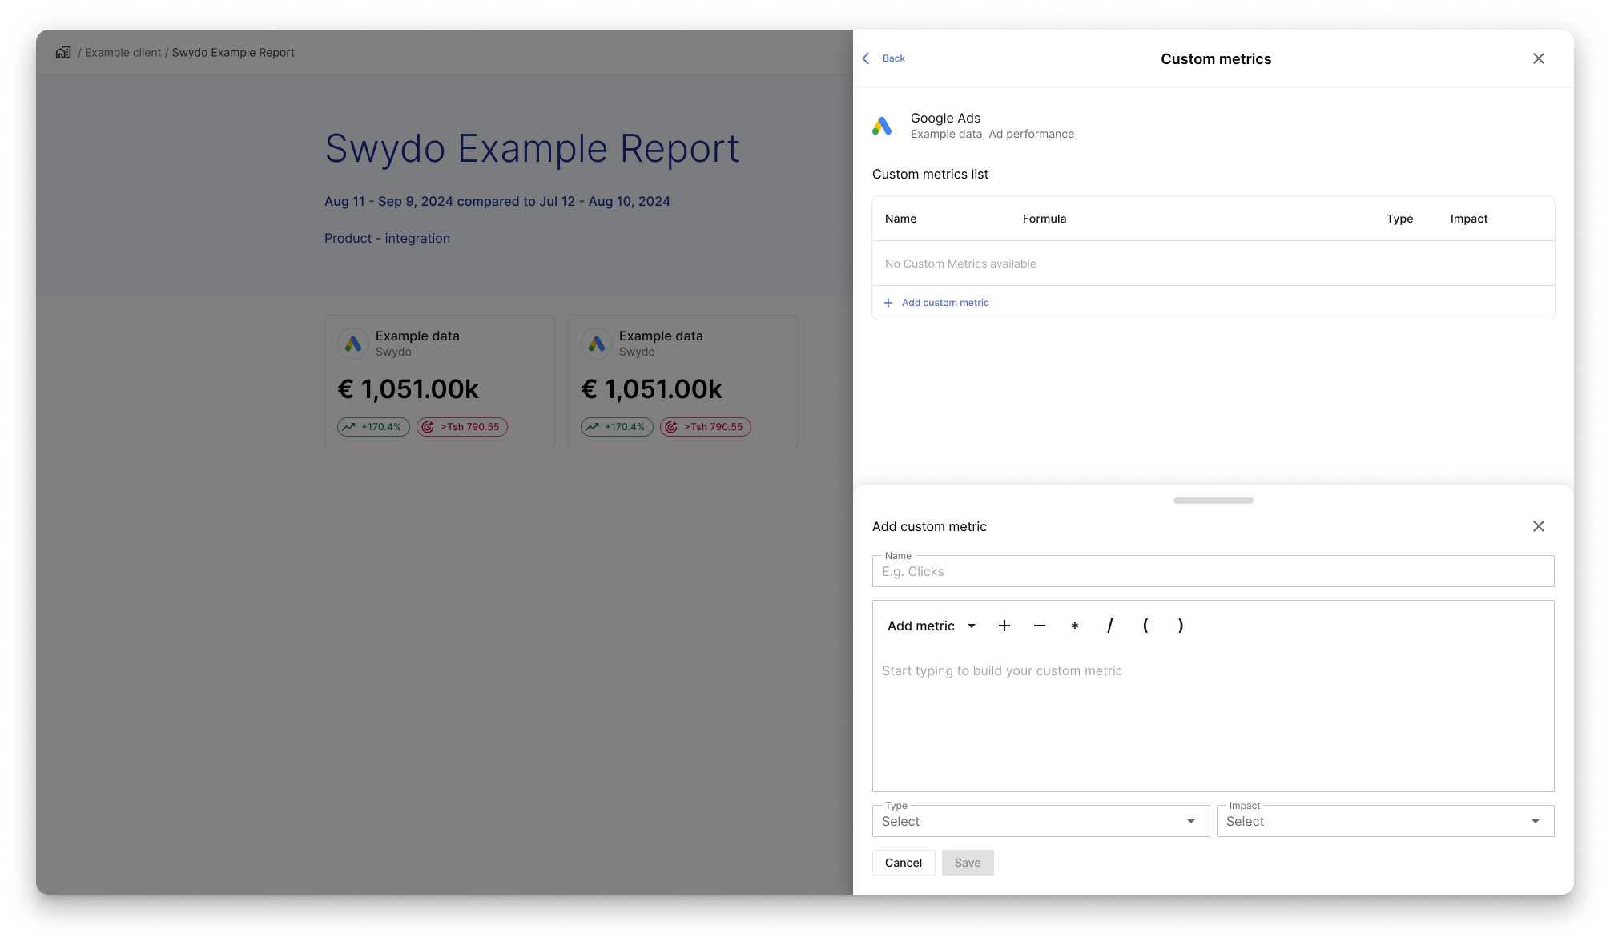
Task: Click the Swydo Example Report title
Action: [532, 149]
